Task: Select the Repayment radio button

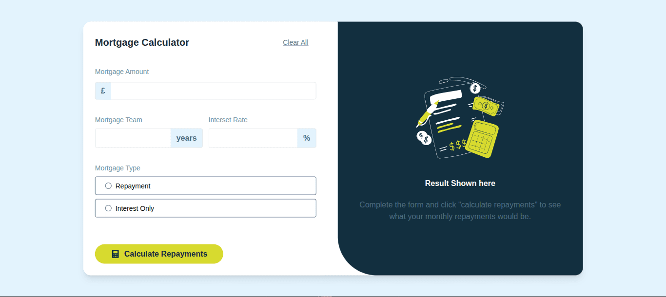Action: pos(108,186)
